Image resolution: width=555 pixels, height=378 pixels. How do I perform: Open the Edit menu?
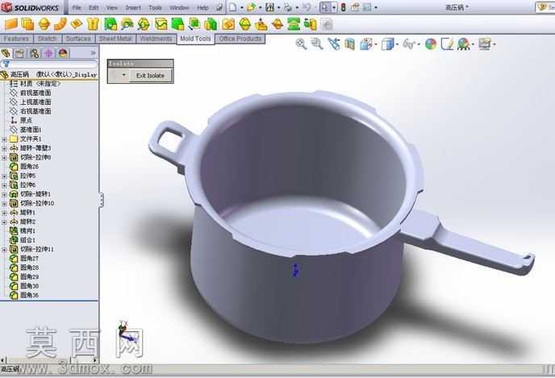[x=94, y=7]
